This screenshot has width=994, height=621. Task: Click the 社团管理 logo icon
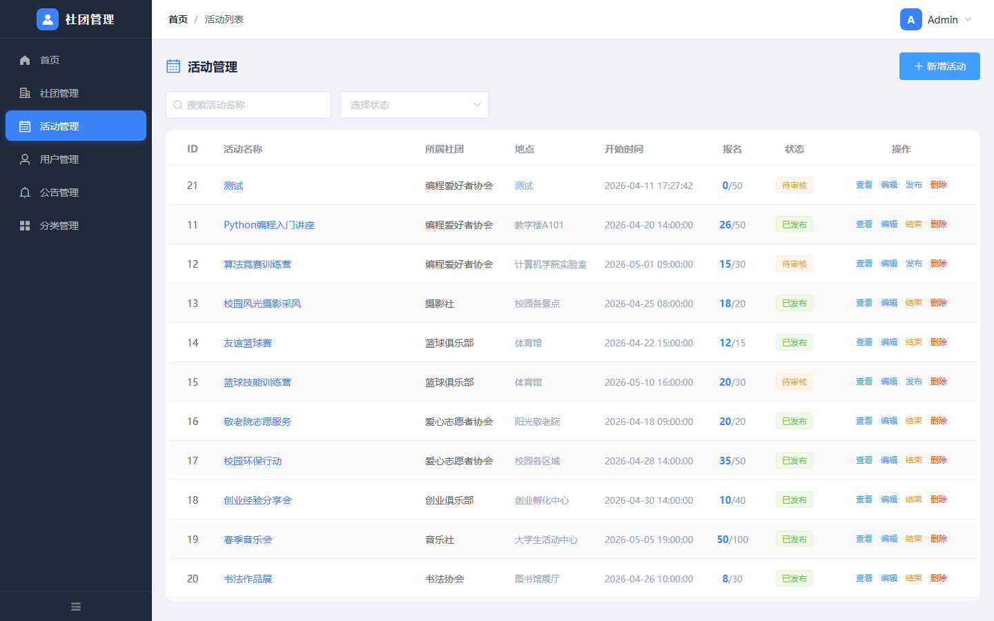(48, 19)
